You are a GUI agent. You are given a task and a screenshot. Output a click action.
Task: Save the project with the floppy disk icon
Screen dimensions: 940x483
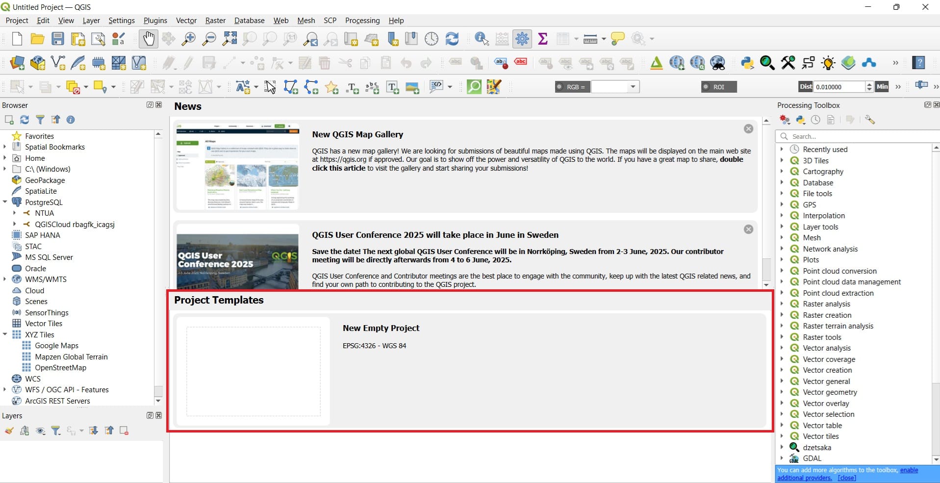tap(58, 39)
